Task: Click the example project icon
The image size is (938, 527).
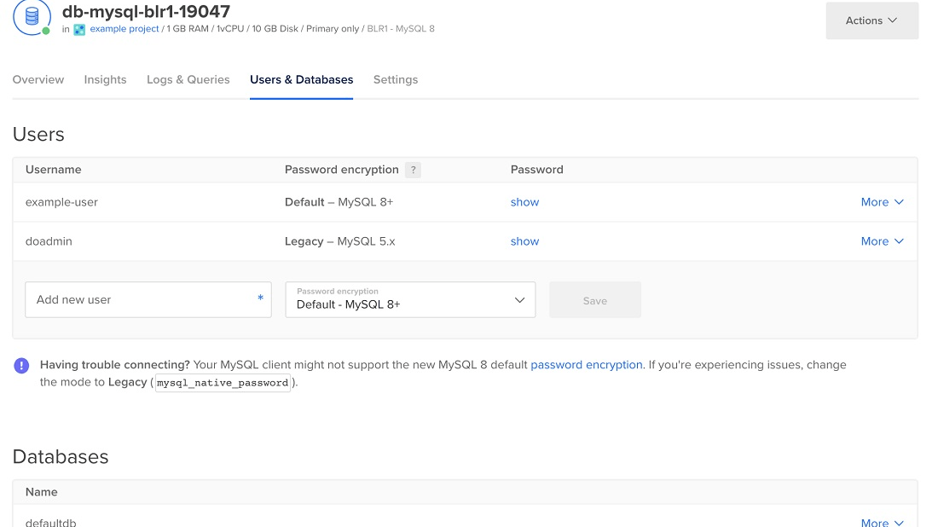Action: pyautogui.click(x=79, y=29)
